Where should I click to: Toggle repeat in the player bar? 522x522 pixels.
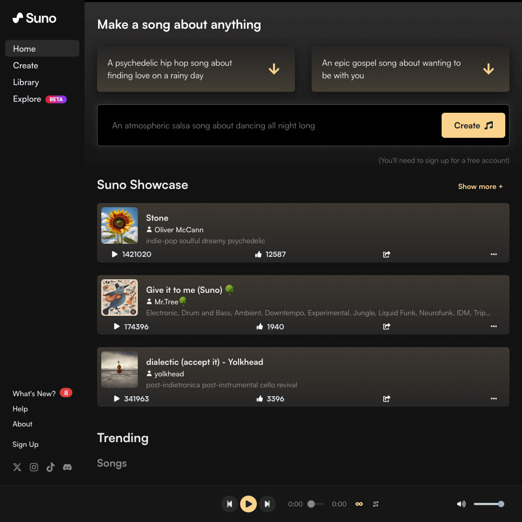(376, 504)
